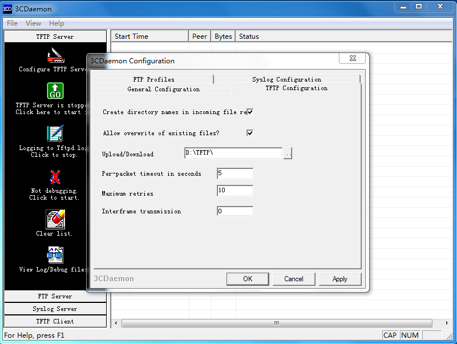Image resolution: width=457 pixels, height=344 pixels.
Task: Select the TFTP Configuration tab
Action: [297, 88]
